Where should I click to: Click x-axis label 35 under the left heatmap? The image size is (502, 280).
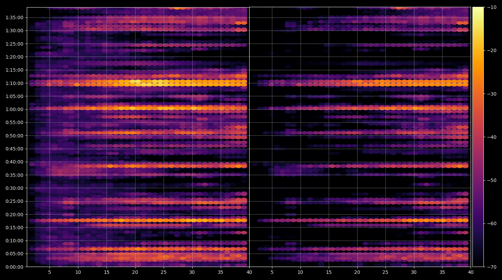click(x=220, y=272)
